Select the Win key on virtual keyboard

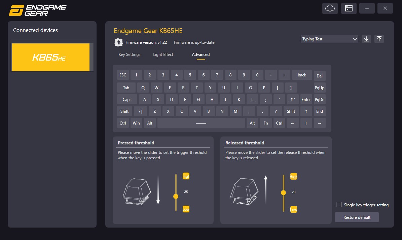pyautogui.click(x=136, y=123)
